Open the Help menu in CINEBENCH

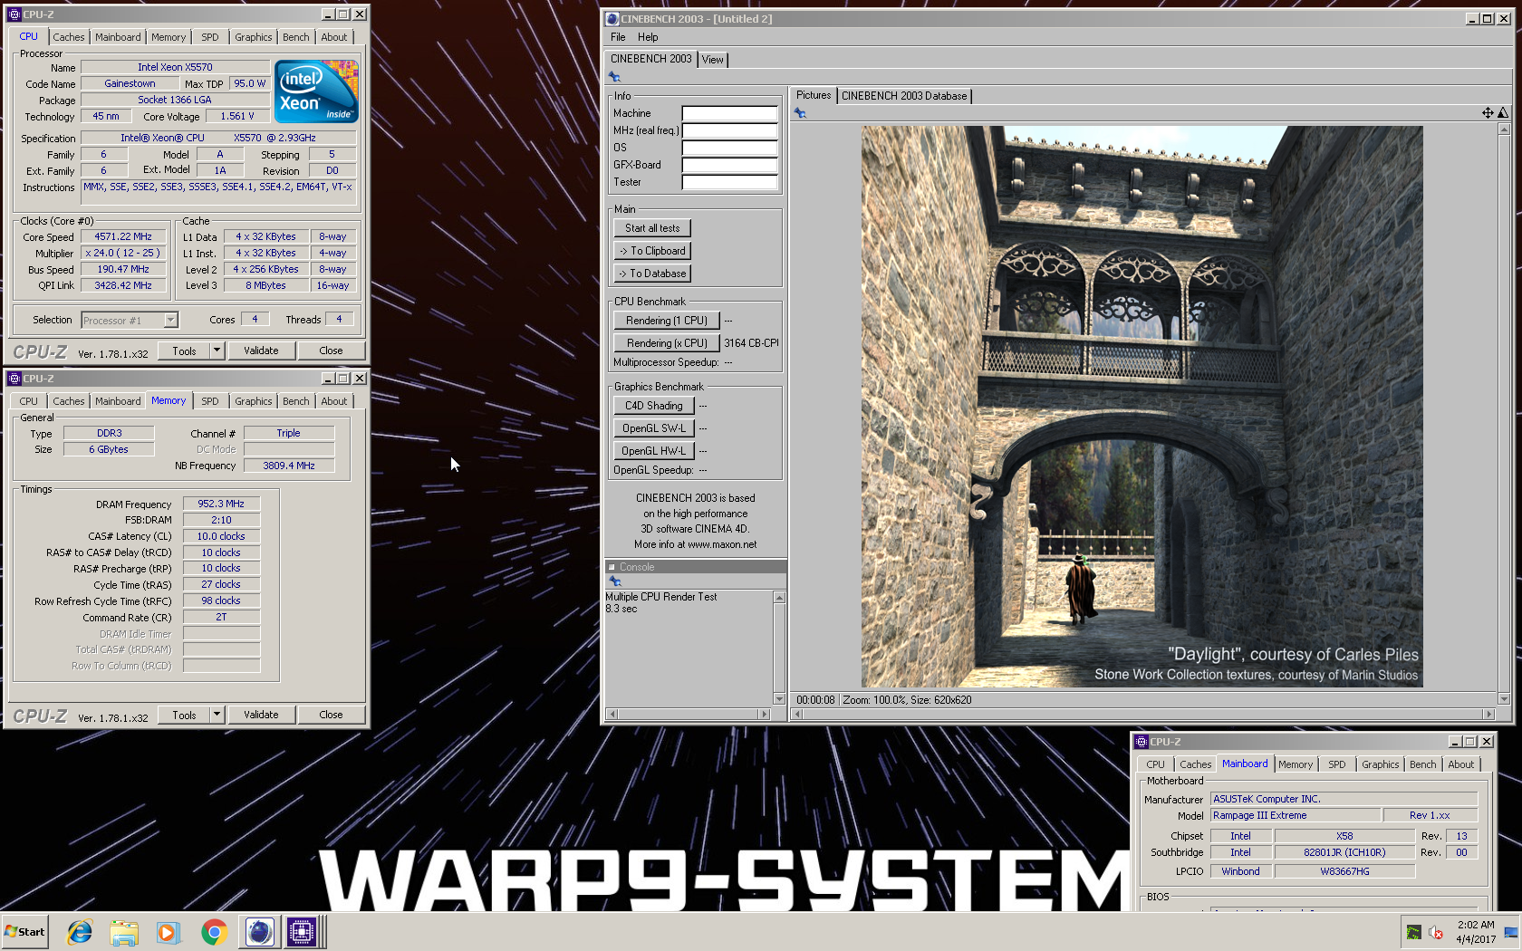648,37
